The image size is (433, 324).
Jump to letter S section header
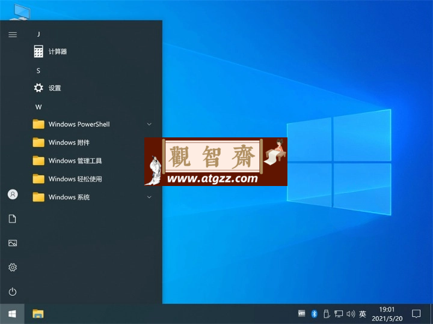point(38,71)
